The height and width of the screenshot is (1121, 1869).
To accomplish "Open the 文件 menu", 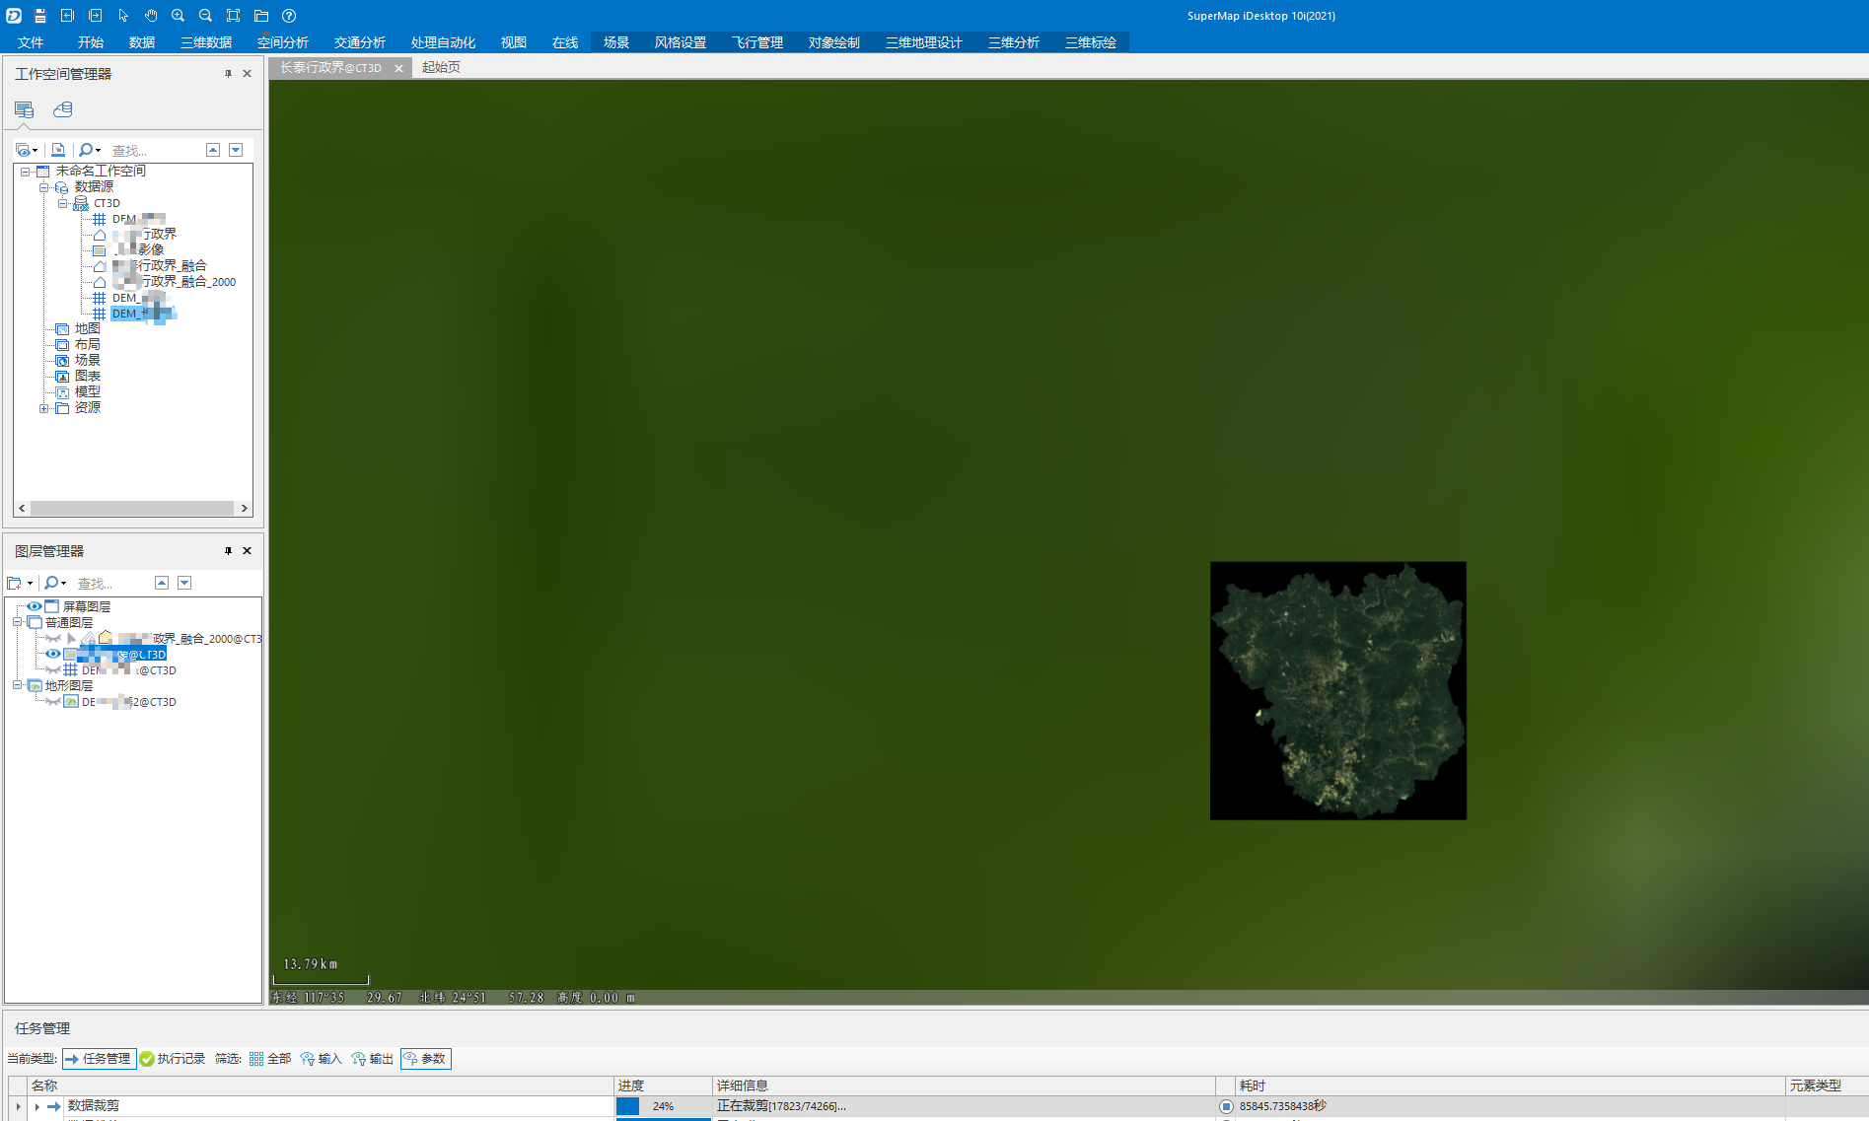I will [x=31, y=42].
